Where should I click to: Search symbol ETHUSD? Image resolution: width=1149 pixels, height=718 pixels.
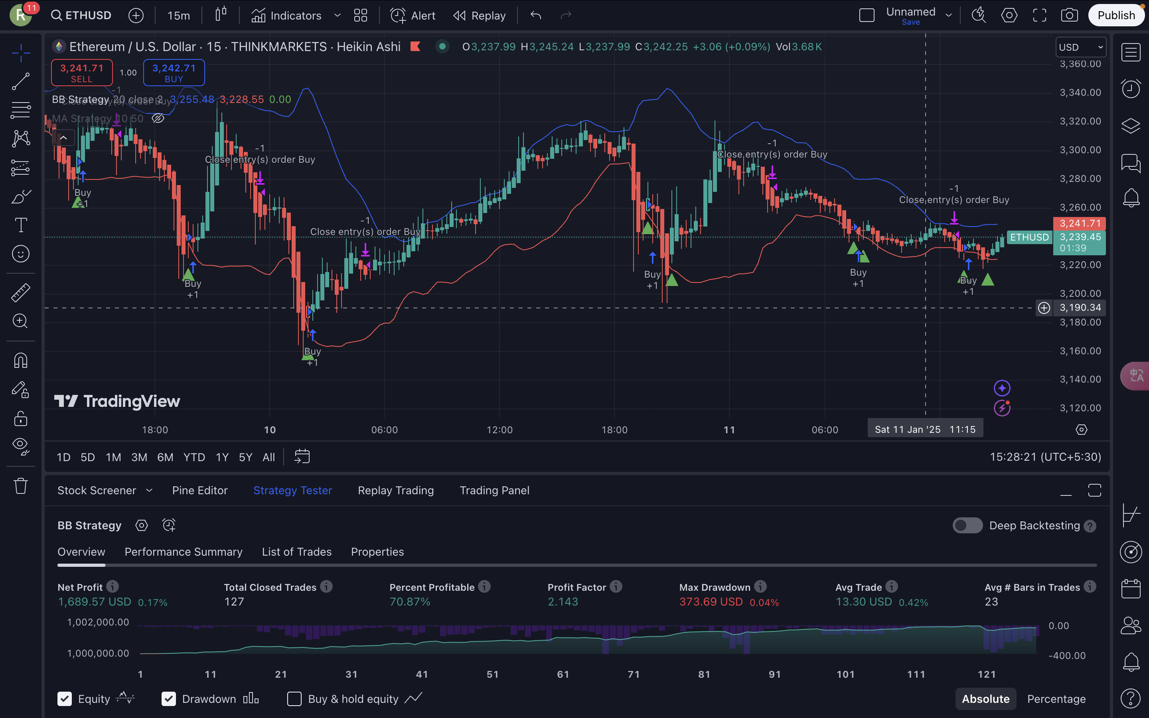point(81,15)
